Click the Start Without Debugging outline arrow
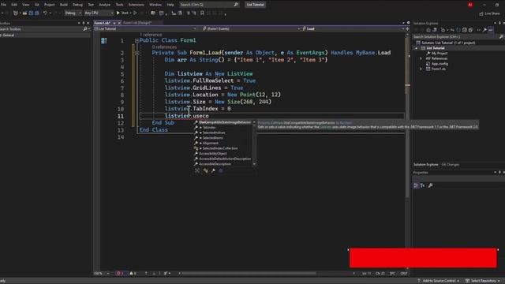Screen dimensions: 505x284 click(135, 13)
